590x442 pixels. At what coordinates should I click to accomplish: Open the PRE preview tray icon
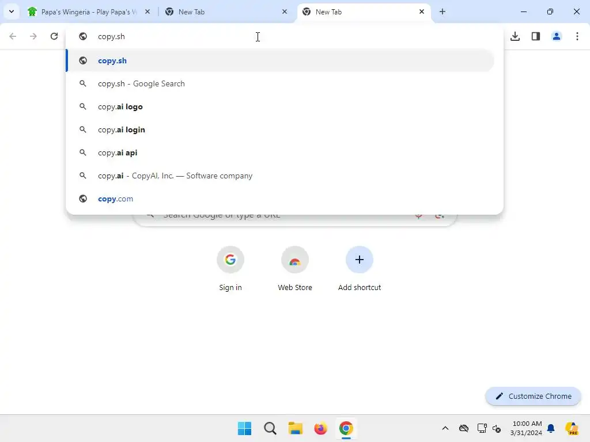tap(572, 428)
